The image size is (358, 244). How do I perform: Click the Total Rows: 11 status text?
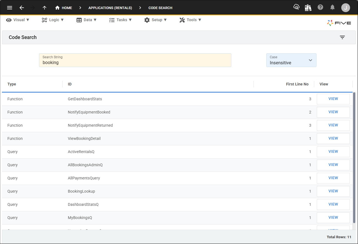tap(339, 237)
